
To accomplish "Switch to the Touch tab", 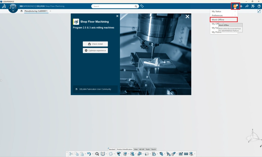I will pyautogui.click(x=154, y=149).
